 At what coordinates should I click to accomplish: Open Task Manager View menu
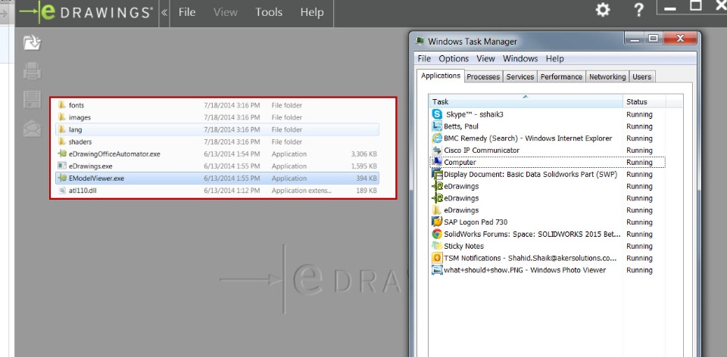point(486,59)
